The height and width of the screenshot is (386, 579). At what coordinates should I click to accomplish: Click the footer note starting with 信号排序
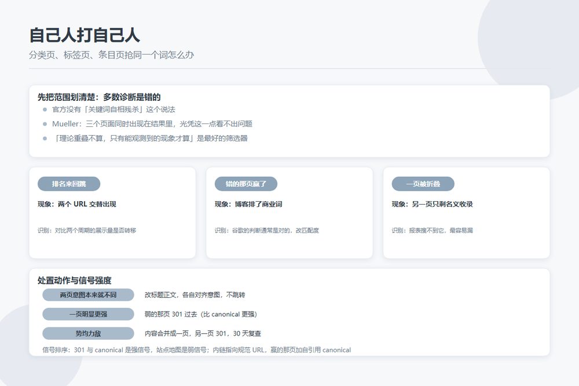197,349
